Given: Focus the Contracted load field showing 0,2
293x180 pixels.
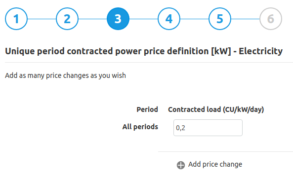Looking at the screenshot, I should click(208, 128).
